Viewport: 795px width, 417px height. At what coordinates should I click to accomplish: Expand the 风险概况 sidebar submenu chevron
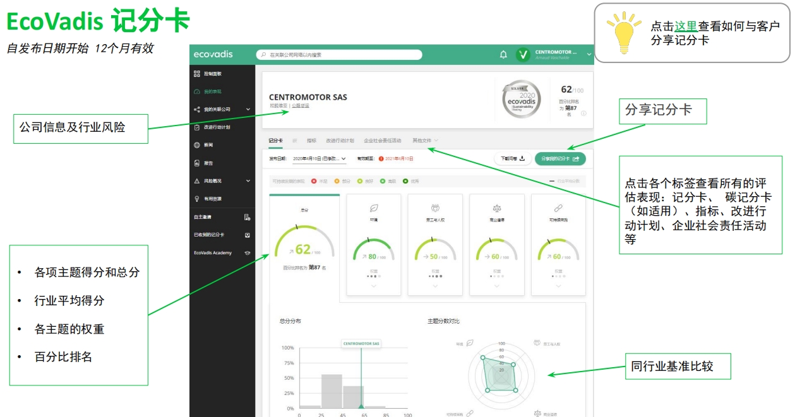point(248,181)
